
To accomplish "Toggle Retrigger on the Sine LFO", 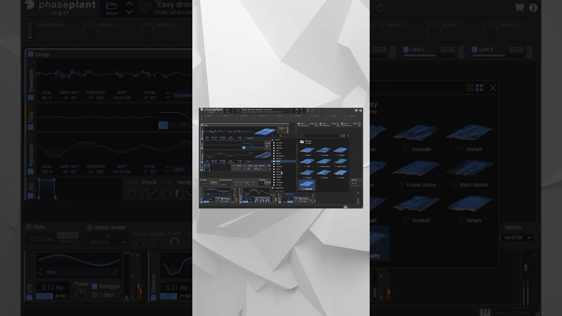I will coord(222,198).
